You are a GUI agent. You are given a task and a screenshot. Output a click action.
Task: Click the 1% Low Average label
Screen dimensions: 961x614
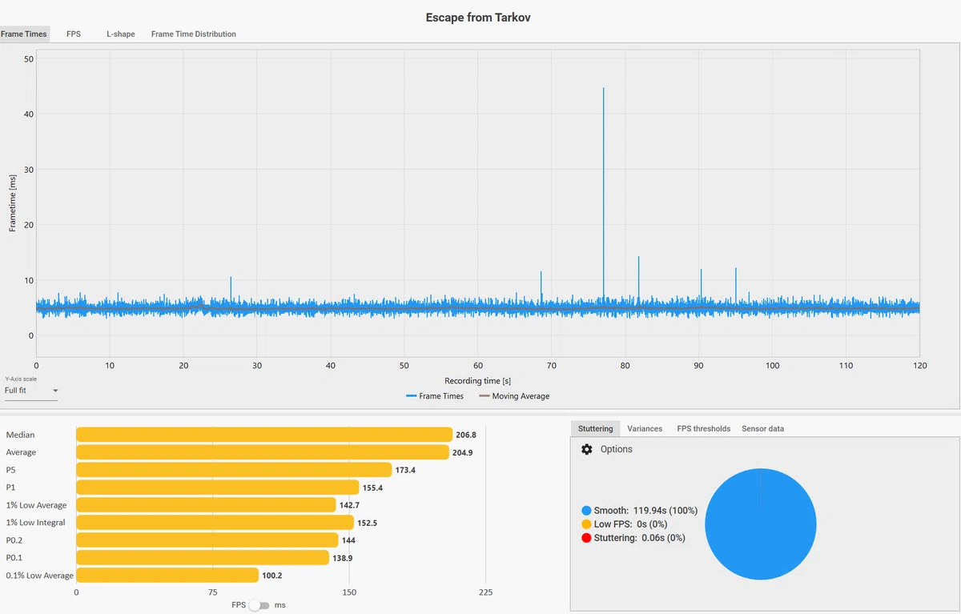pos(36,505)
